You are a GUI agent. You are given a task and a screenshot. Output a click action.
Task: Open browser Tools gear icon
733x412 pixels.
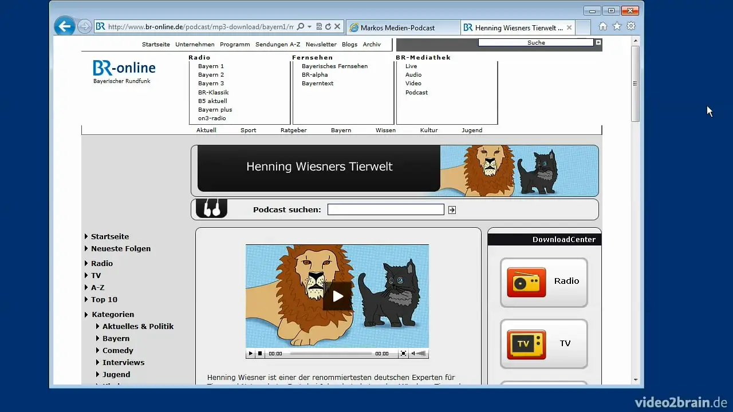tap(631, 26)
